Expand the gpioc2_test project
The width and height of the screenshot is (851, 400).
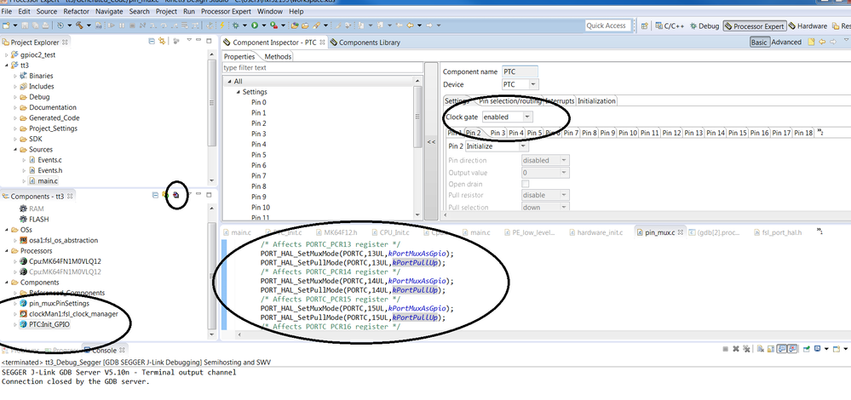point(7,54)
